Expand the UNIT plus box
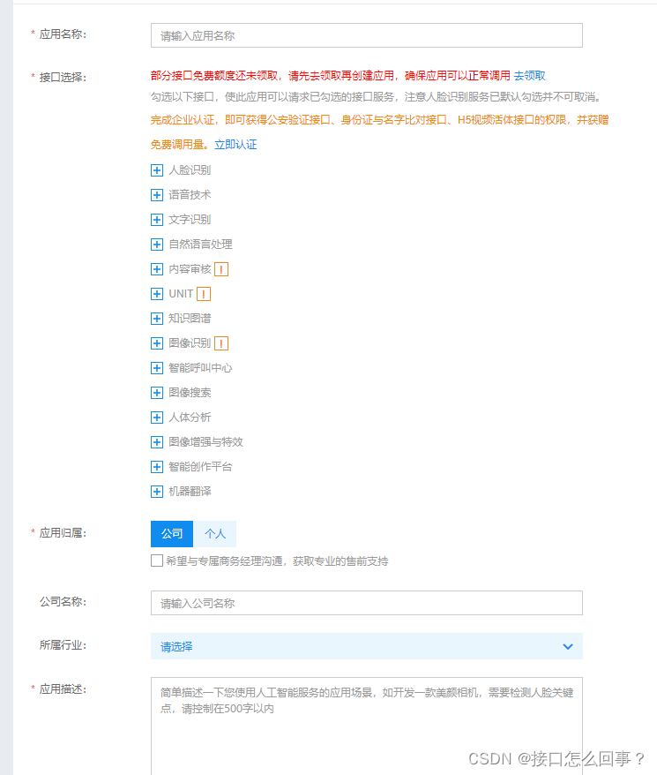This screenshot has width=657, height=775. pyautogui.click(x=157, y=294)
